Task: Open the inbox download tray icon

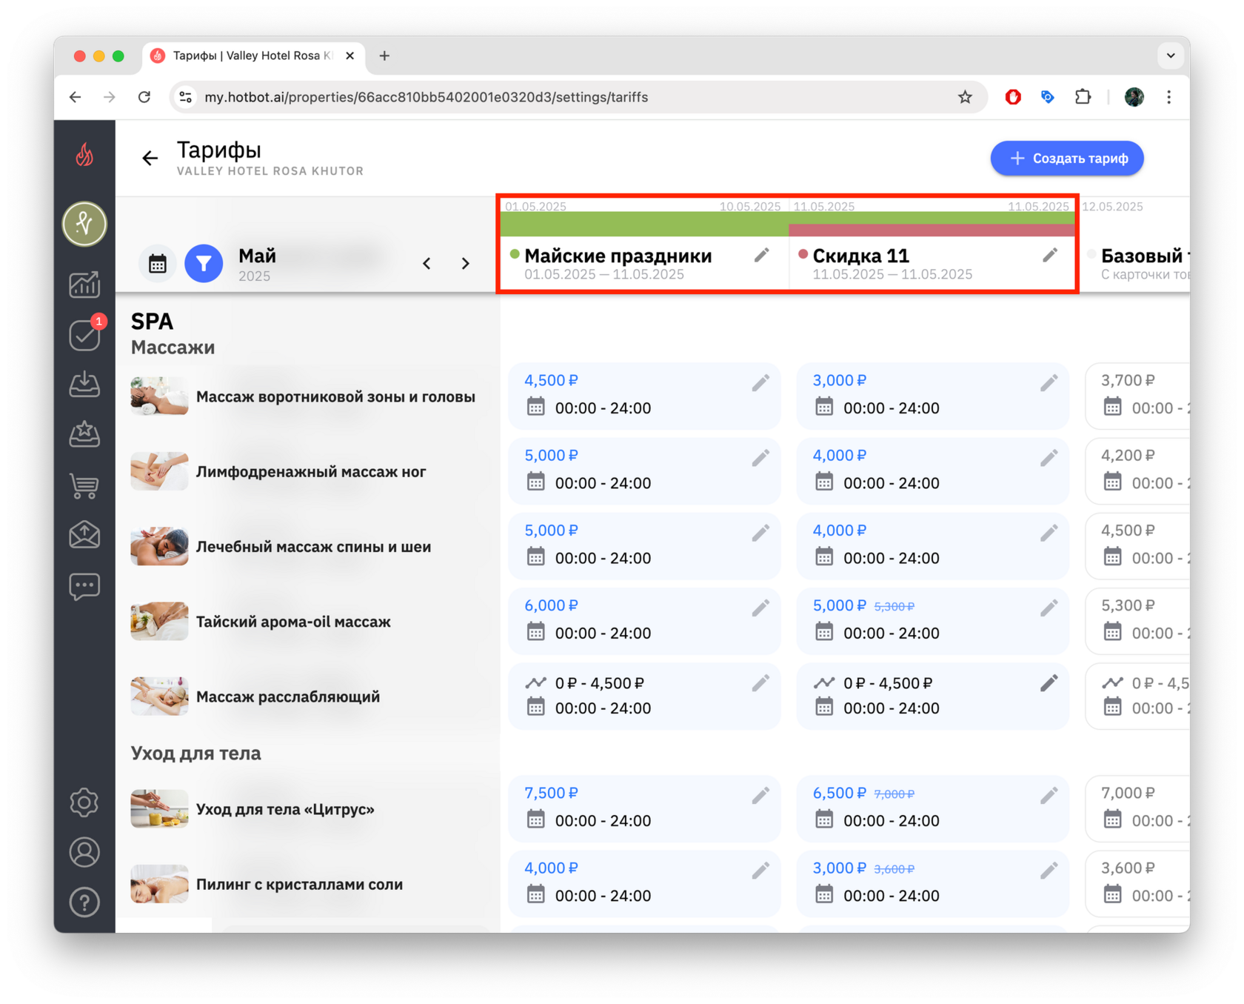Action: point(84,385)
